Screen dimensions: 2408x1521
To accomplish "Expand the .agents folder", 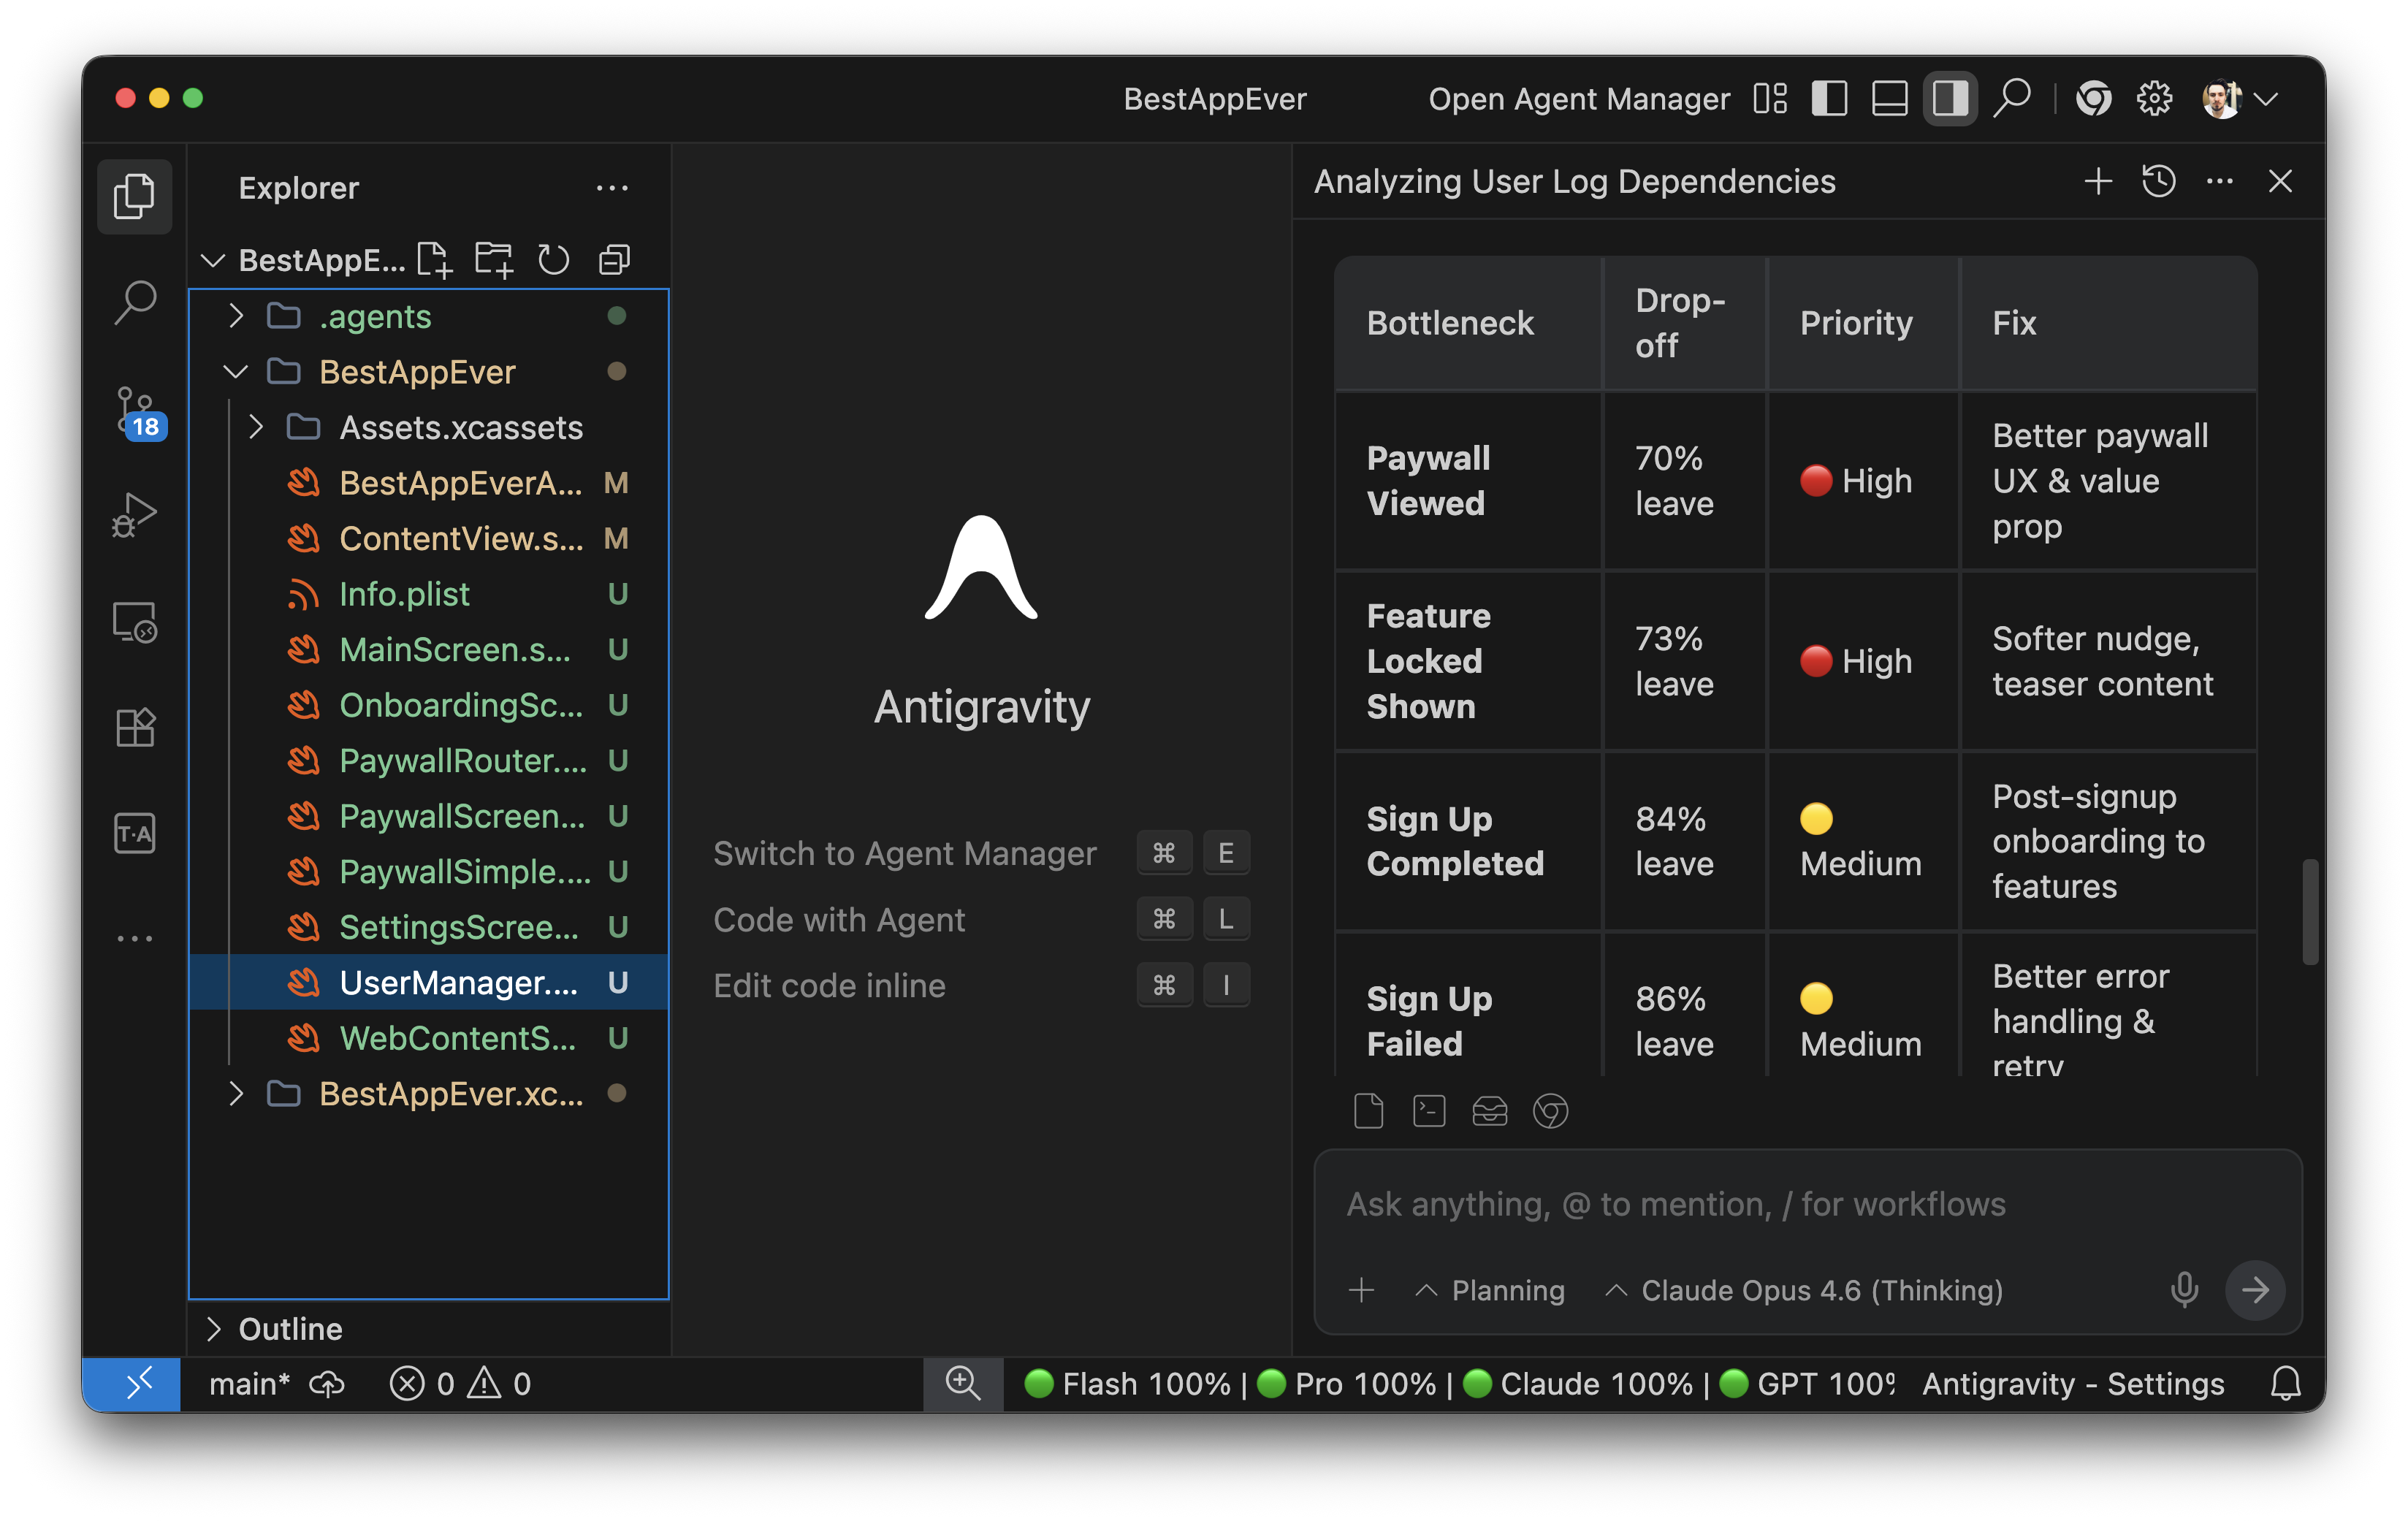I will (237, 316).
